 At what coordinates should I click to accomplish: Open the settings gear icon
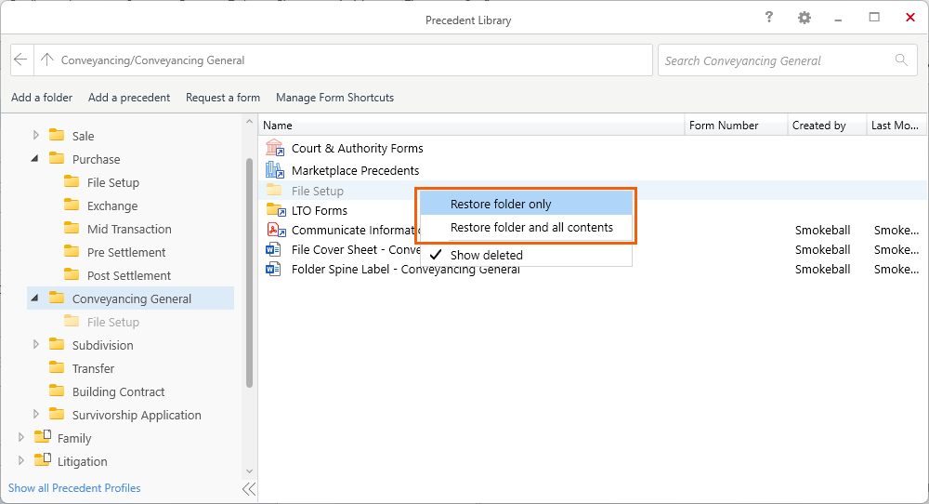(805, 18)
